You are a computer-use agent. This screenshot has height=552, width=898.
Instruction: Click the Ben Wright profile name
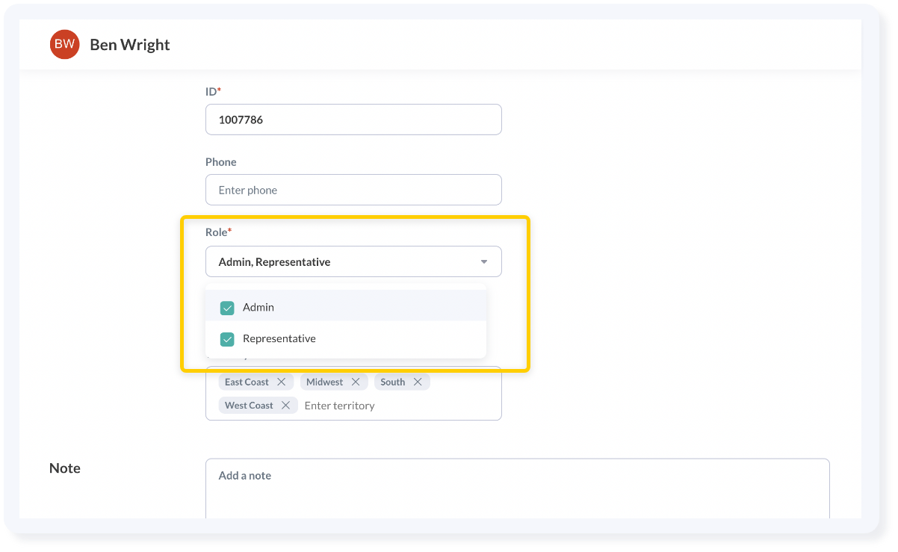[128, 44]
